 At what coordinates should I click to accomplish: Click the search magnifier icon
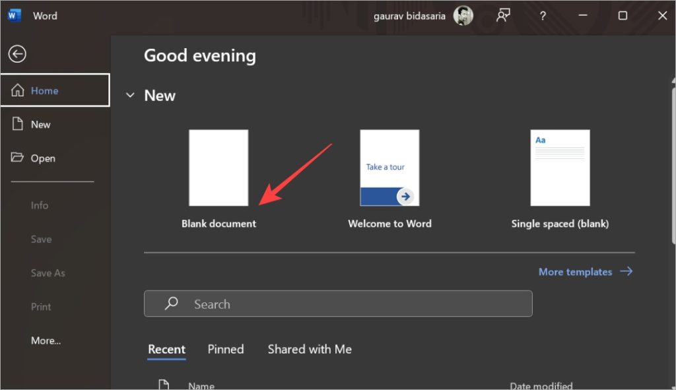(171, 304)
